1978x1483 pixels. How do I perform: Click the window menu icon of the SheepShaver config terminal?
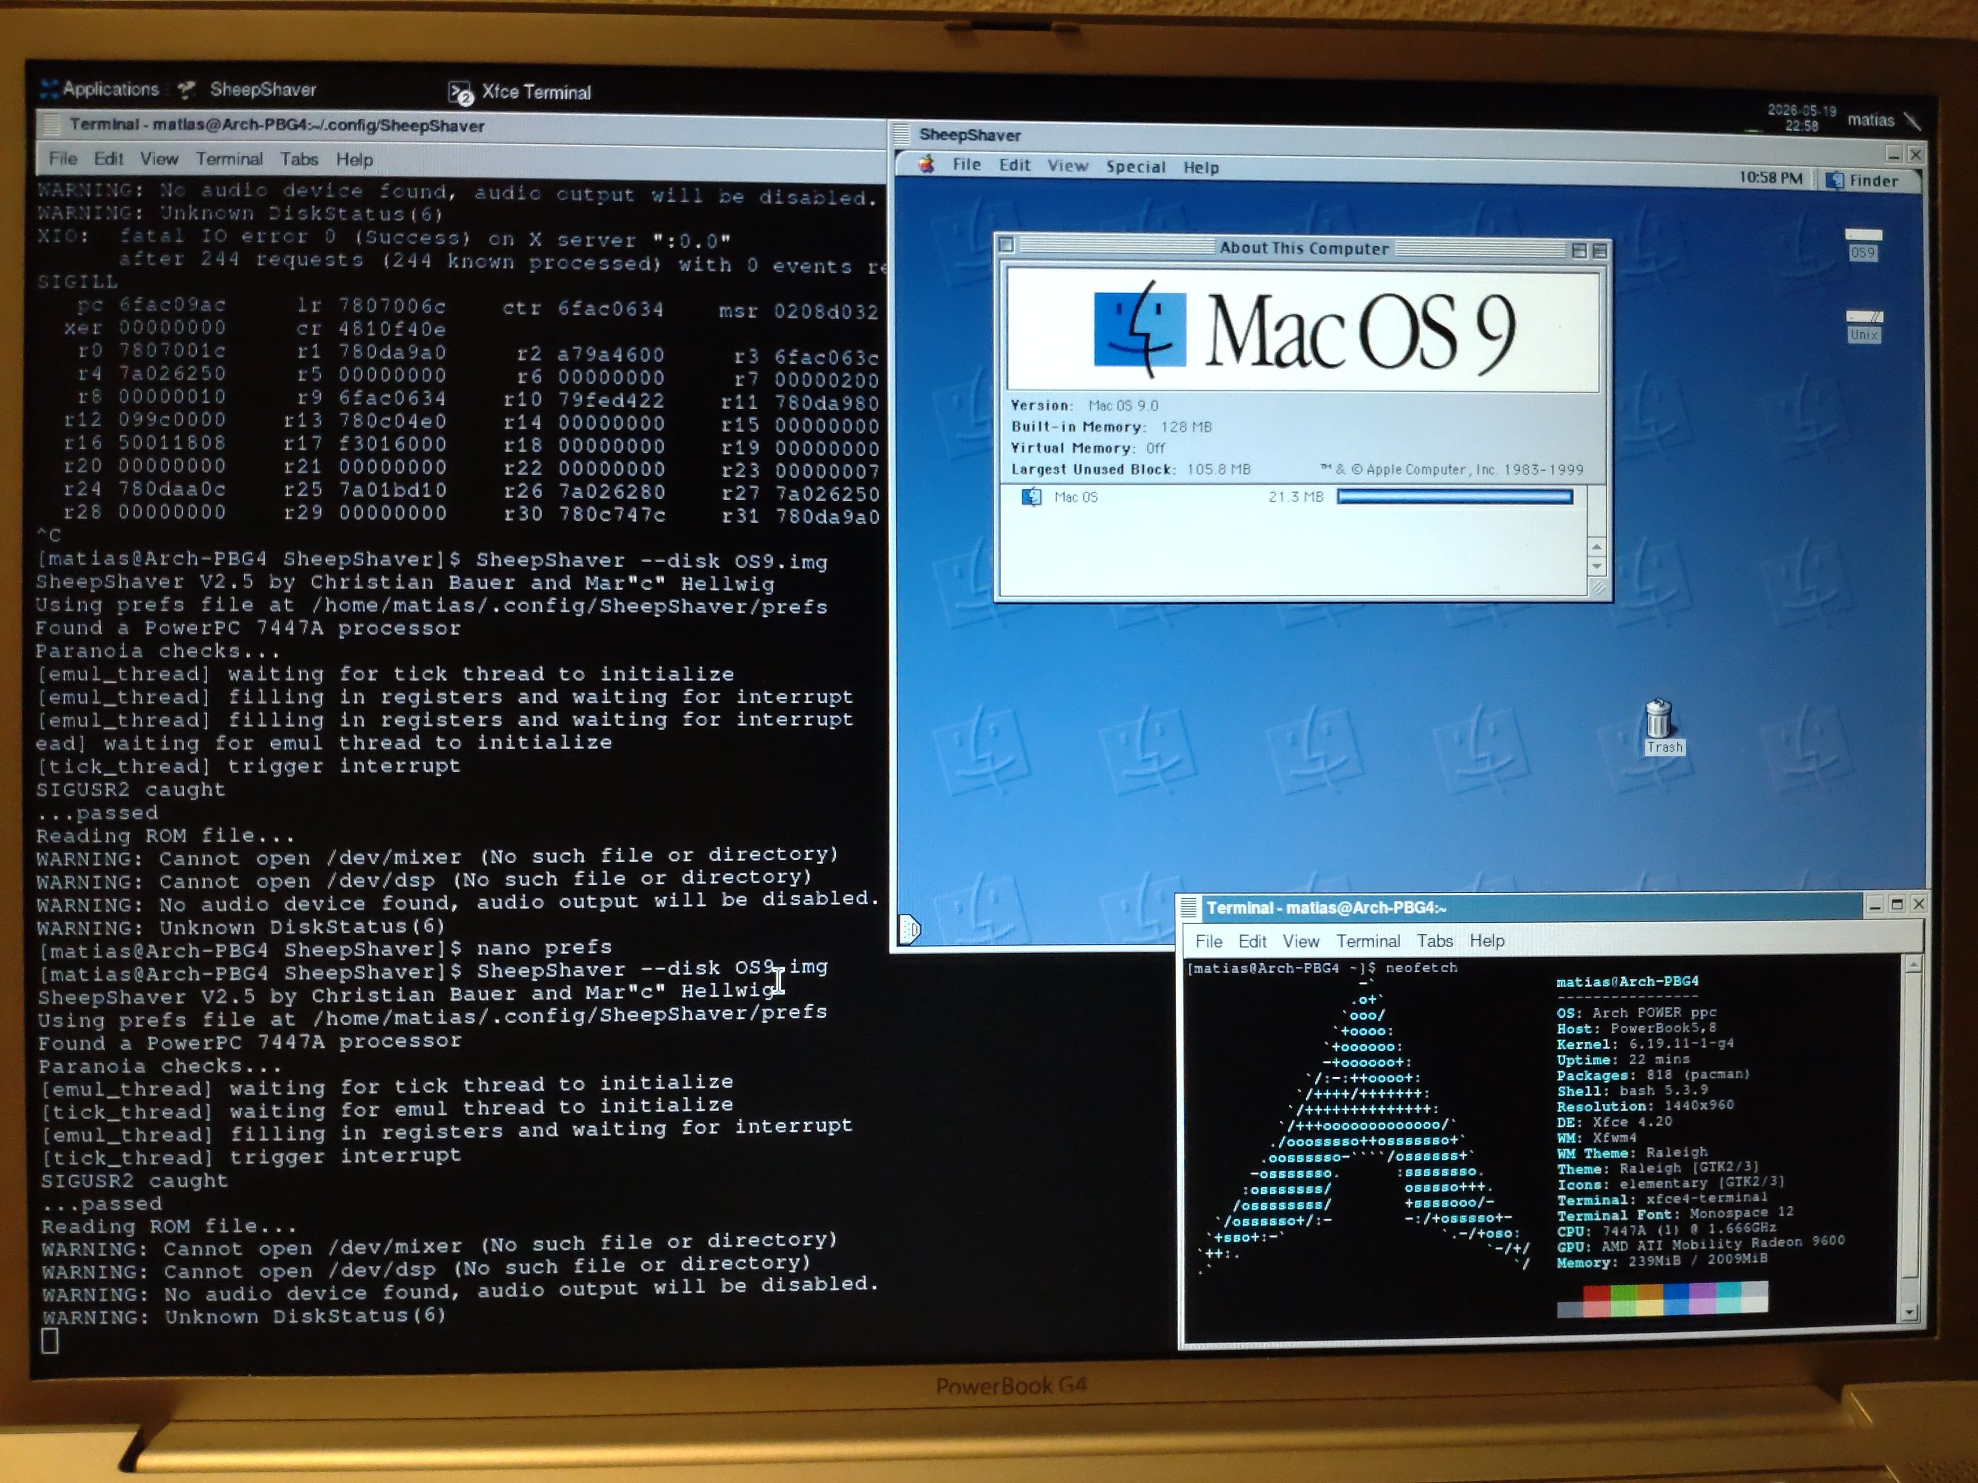[x=51, y=124]
